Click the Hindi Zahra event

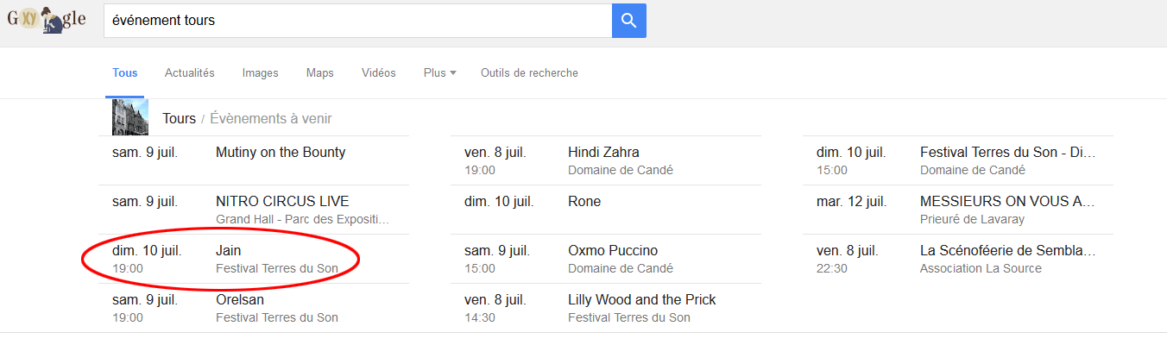click(603, 153)
